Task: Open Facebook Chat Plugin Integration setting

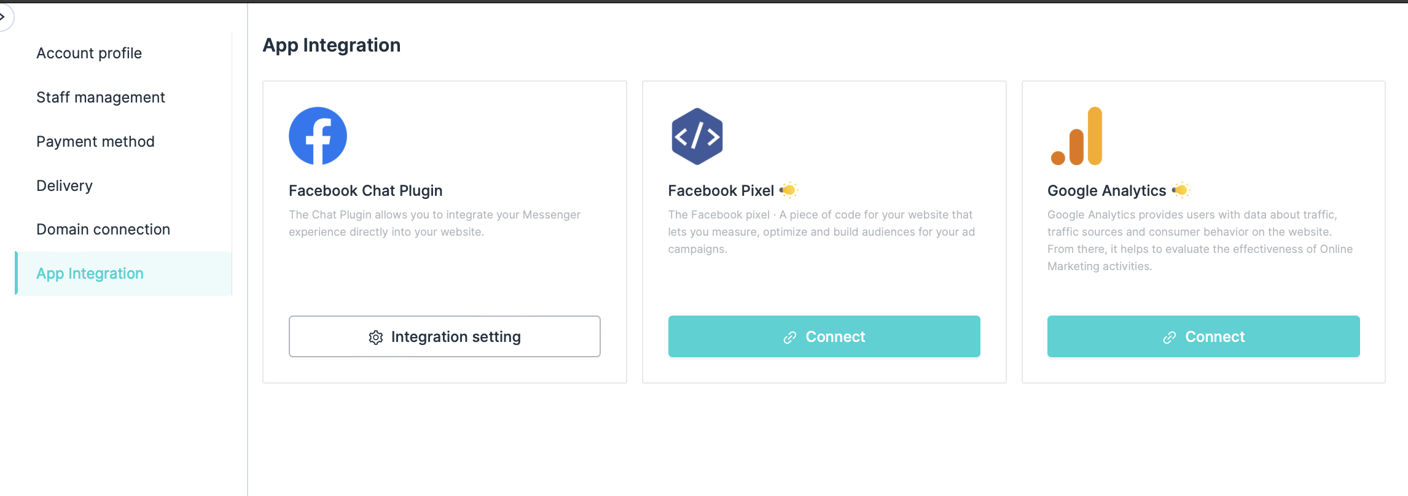Action: click(x=445, y=336)
